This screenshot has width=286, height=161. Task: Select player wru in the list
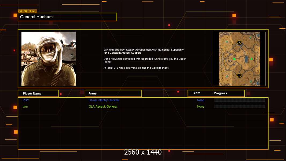point(25,107)
